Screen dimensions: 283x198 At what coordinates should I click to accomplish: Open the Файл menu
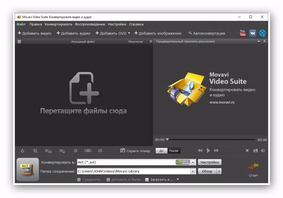(x=21, y=24)
